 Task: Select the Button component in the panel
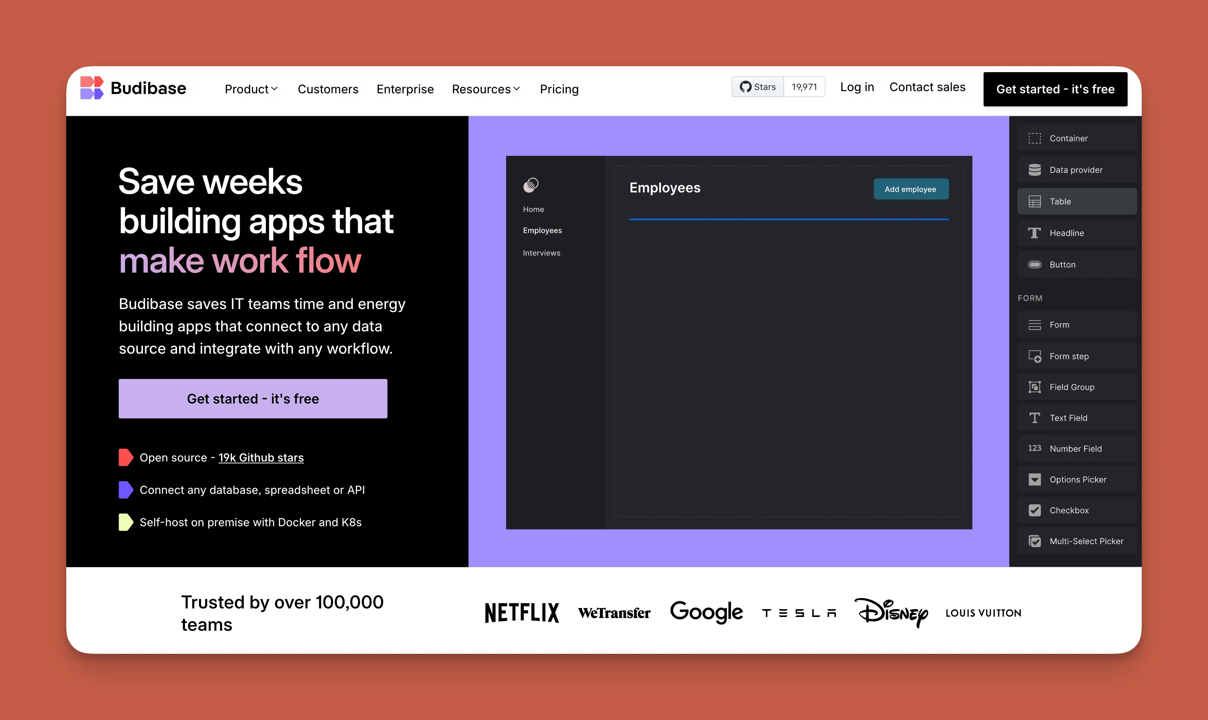(1077, 264)
